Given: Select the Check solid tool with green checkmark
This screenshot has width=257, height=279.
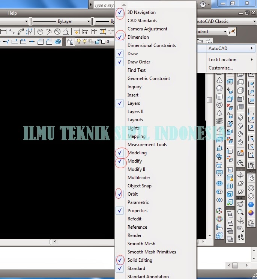Looking at the screenshot, I should coord(230,202).
